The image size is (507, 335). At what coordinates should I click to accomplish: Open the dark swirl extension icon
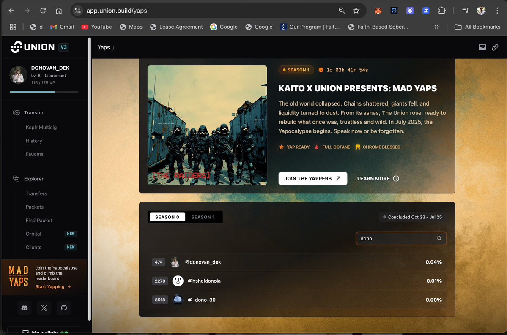point(394,11)
